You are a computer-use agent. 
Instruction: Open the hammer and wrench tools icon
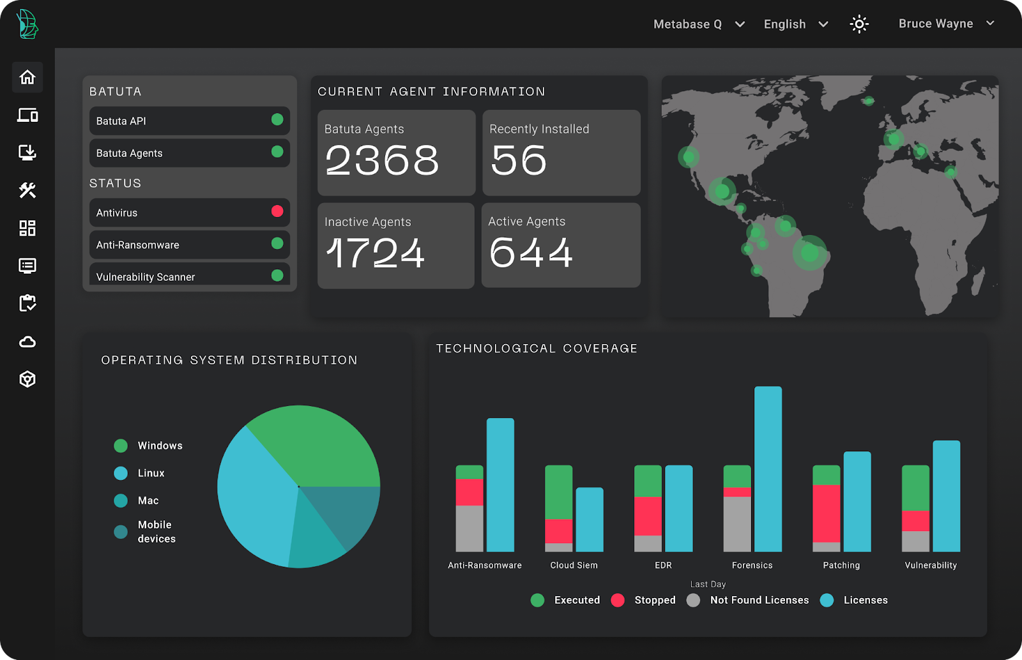point(27,190)
